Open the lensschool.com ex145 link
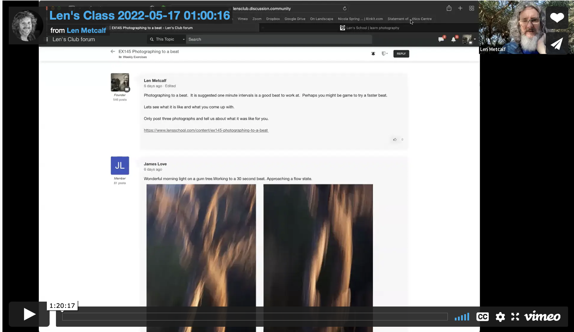Viewport: 574px width, 332px height. tap(206, 130)
